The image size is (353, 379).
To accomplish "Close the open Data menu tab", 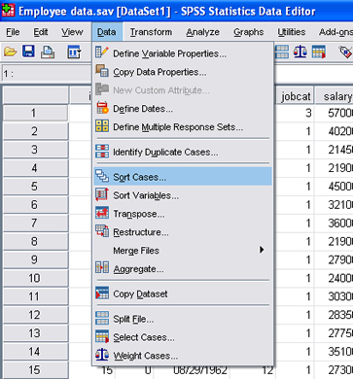I will 107,32.
